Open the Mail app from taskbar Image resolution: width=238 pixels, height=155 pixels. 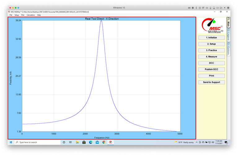click(x=97, y=142)
